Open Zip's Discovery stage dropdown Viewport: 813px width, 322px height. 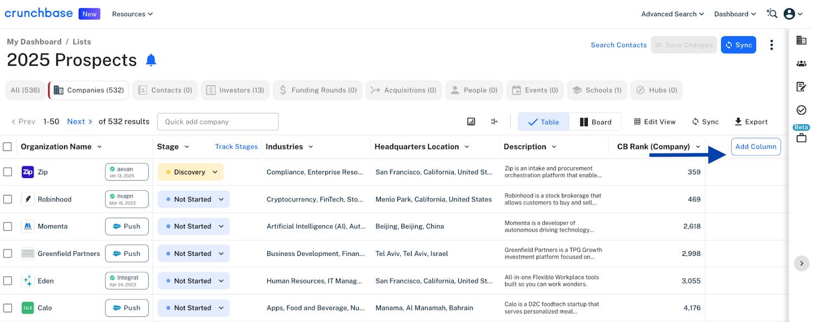pyautogui.click(x=191, y=172)
